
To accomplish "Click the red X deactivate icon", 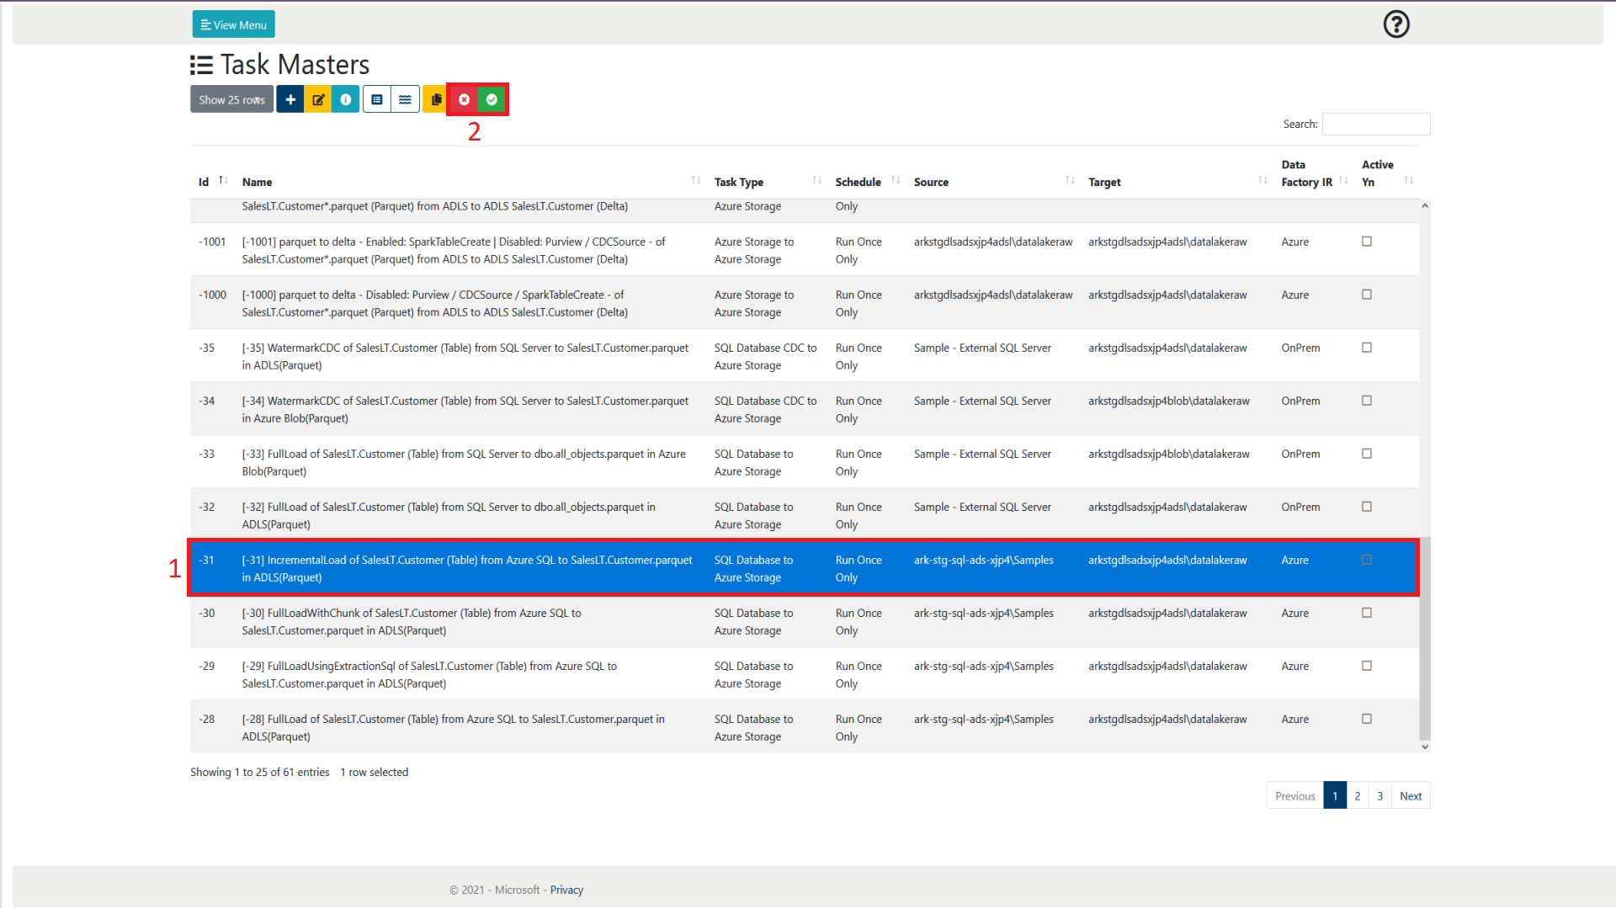I will (464, 99).
